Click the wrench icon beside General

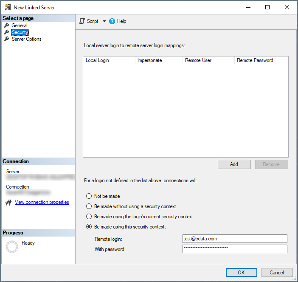click(x=7, y=25)
